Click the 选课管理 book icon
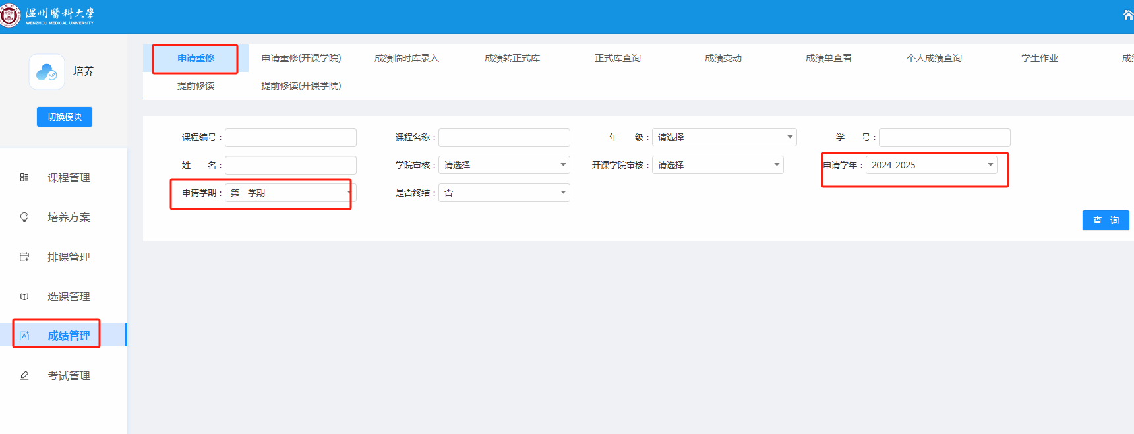The width and height of the screenshot is (1134, 434). click(24, 296)
